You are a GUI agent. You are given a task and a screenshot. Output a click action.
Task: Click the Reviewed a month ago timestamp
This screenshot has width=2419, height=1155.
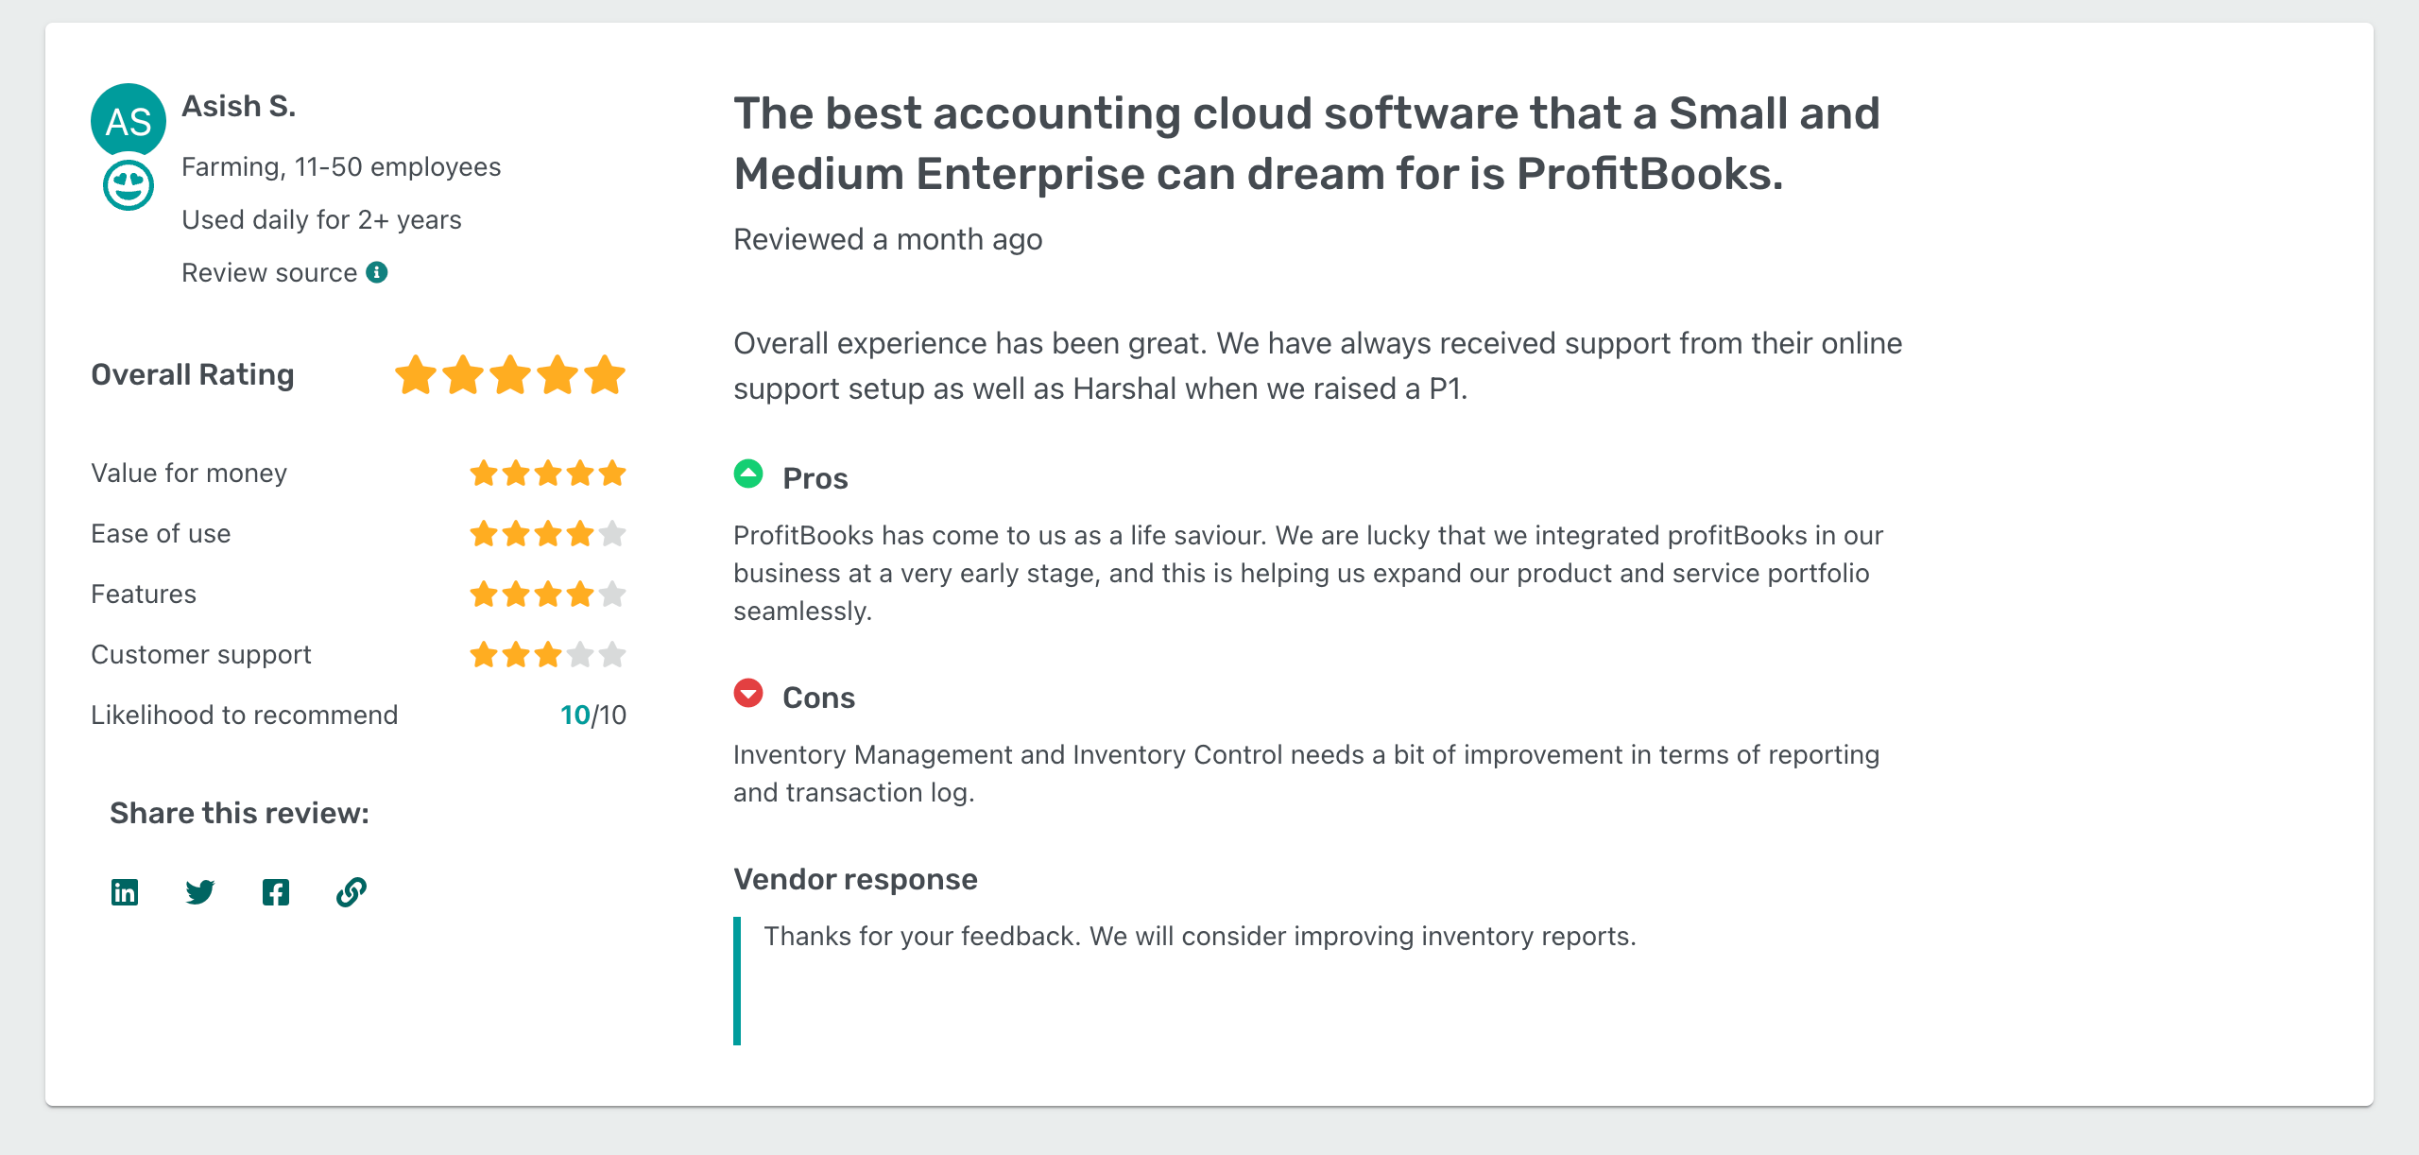click(x=887, y=239)
